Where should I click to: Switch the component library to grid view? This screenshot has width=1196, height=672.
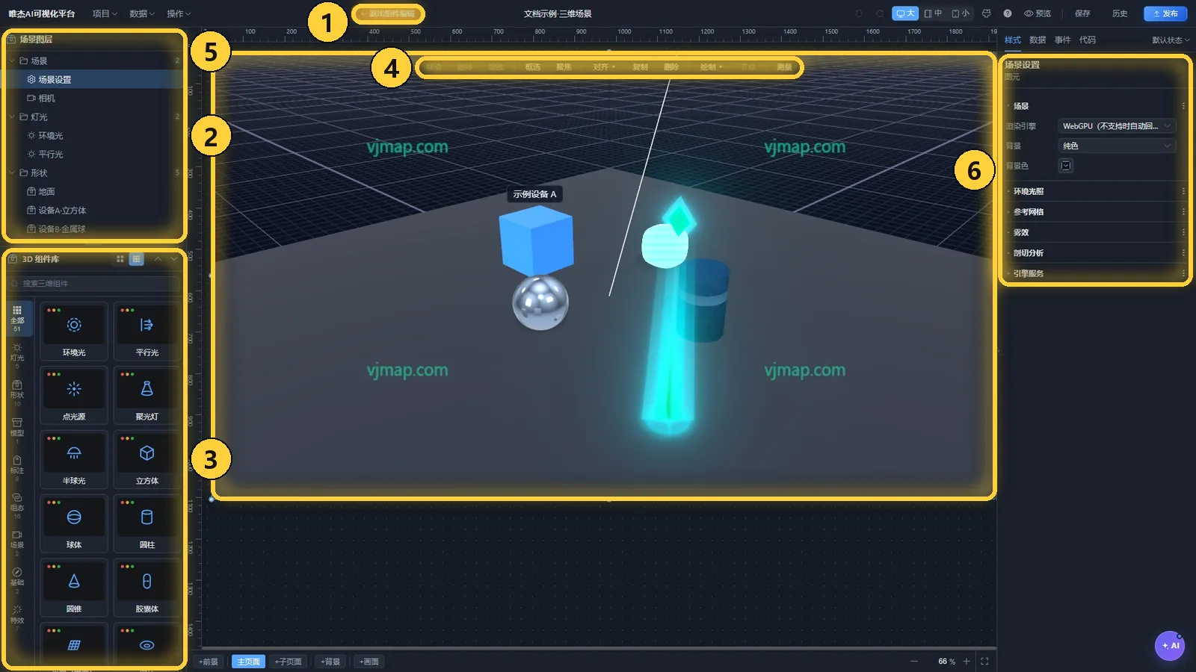(120, 259)
